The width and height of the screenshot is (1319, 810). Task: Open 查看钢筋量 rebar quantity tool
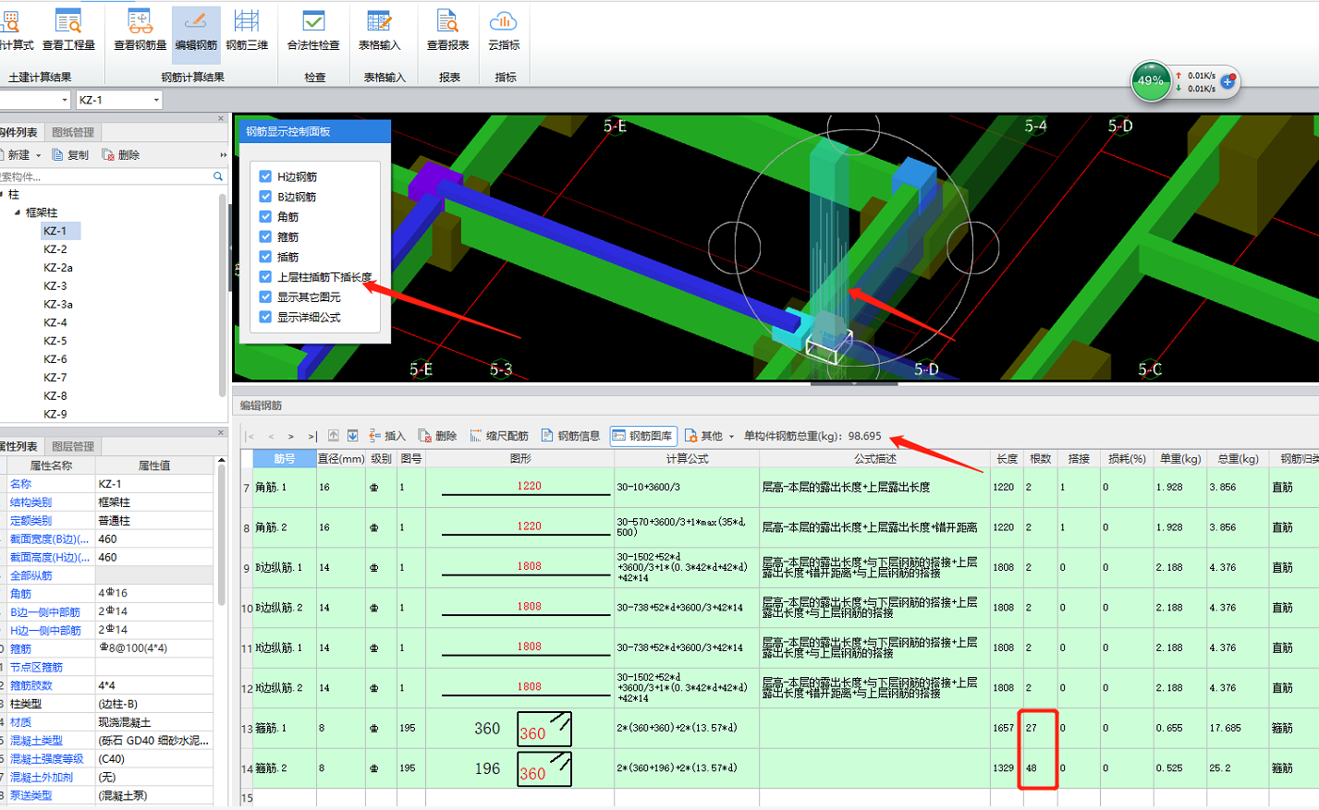tap(140, 29)
